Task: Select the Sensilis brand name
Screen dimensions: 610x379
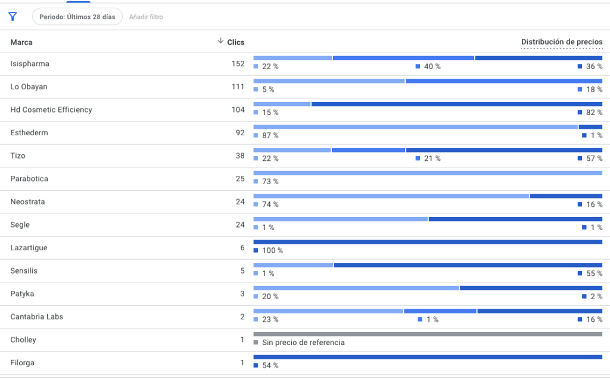Action: (x=24, y=271)
